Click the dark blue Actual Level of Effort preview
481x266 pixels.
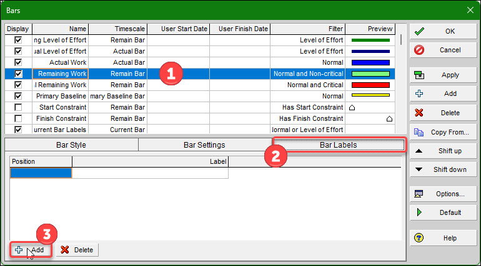point(370,51)
